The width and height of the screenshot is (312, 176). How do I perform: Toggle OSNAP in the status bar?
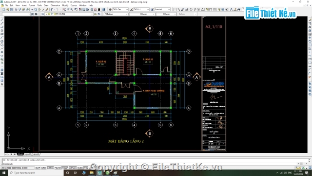[x=65, y=168]
